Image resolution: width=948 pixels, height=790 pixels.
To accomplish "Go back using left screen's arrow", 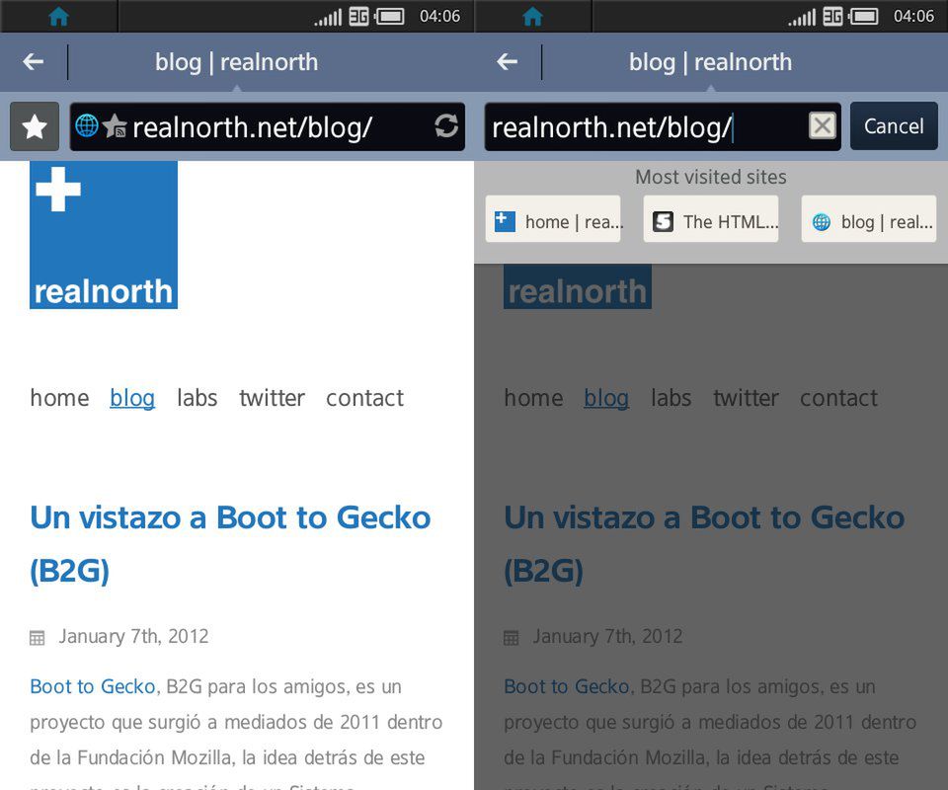I will coord(34,61).
